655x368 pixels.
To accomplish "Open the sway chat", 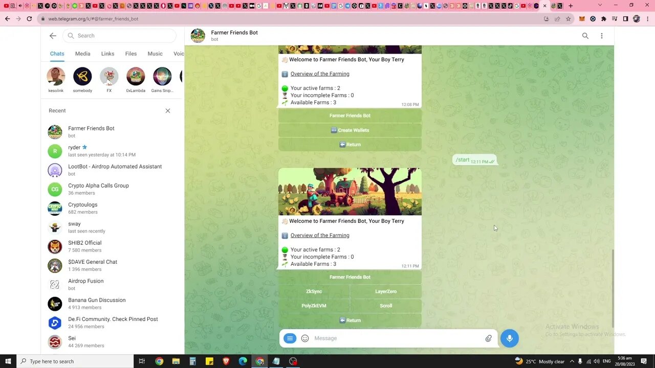I will click(x=112, y=227).
